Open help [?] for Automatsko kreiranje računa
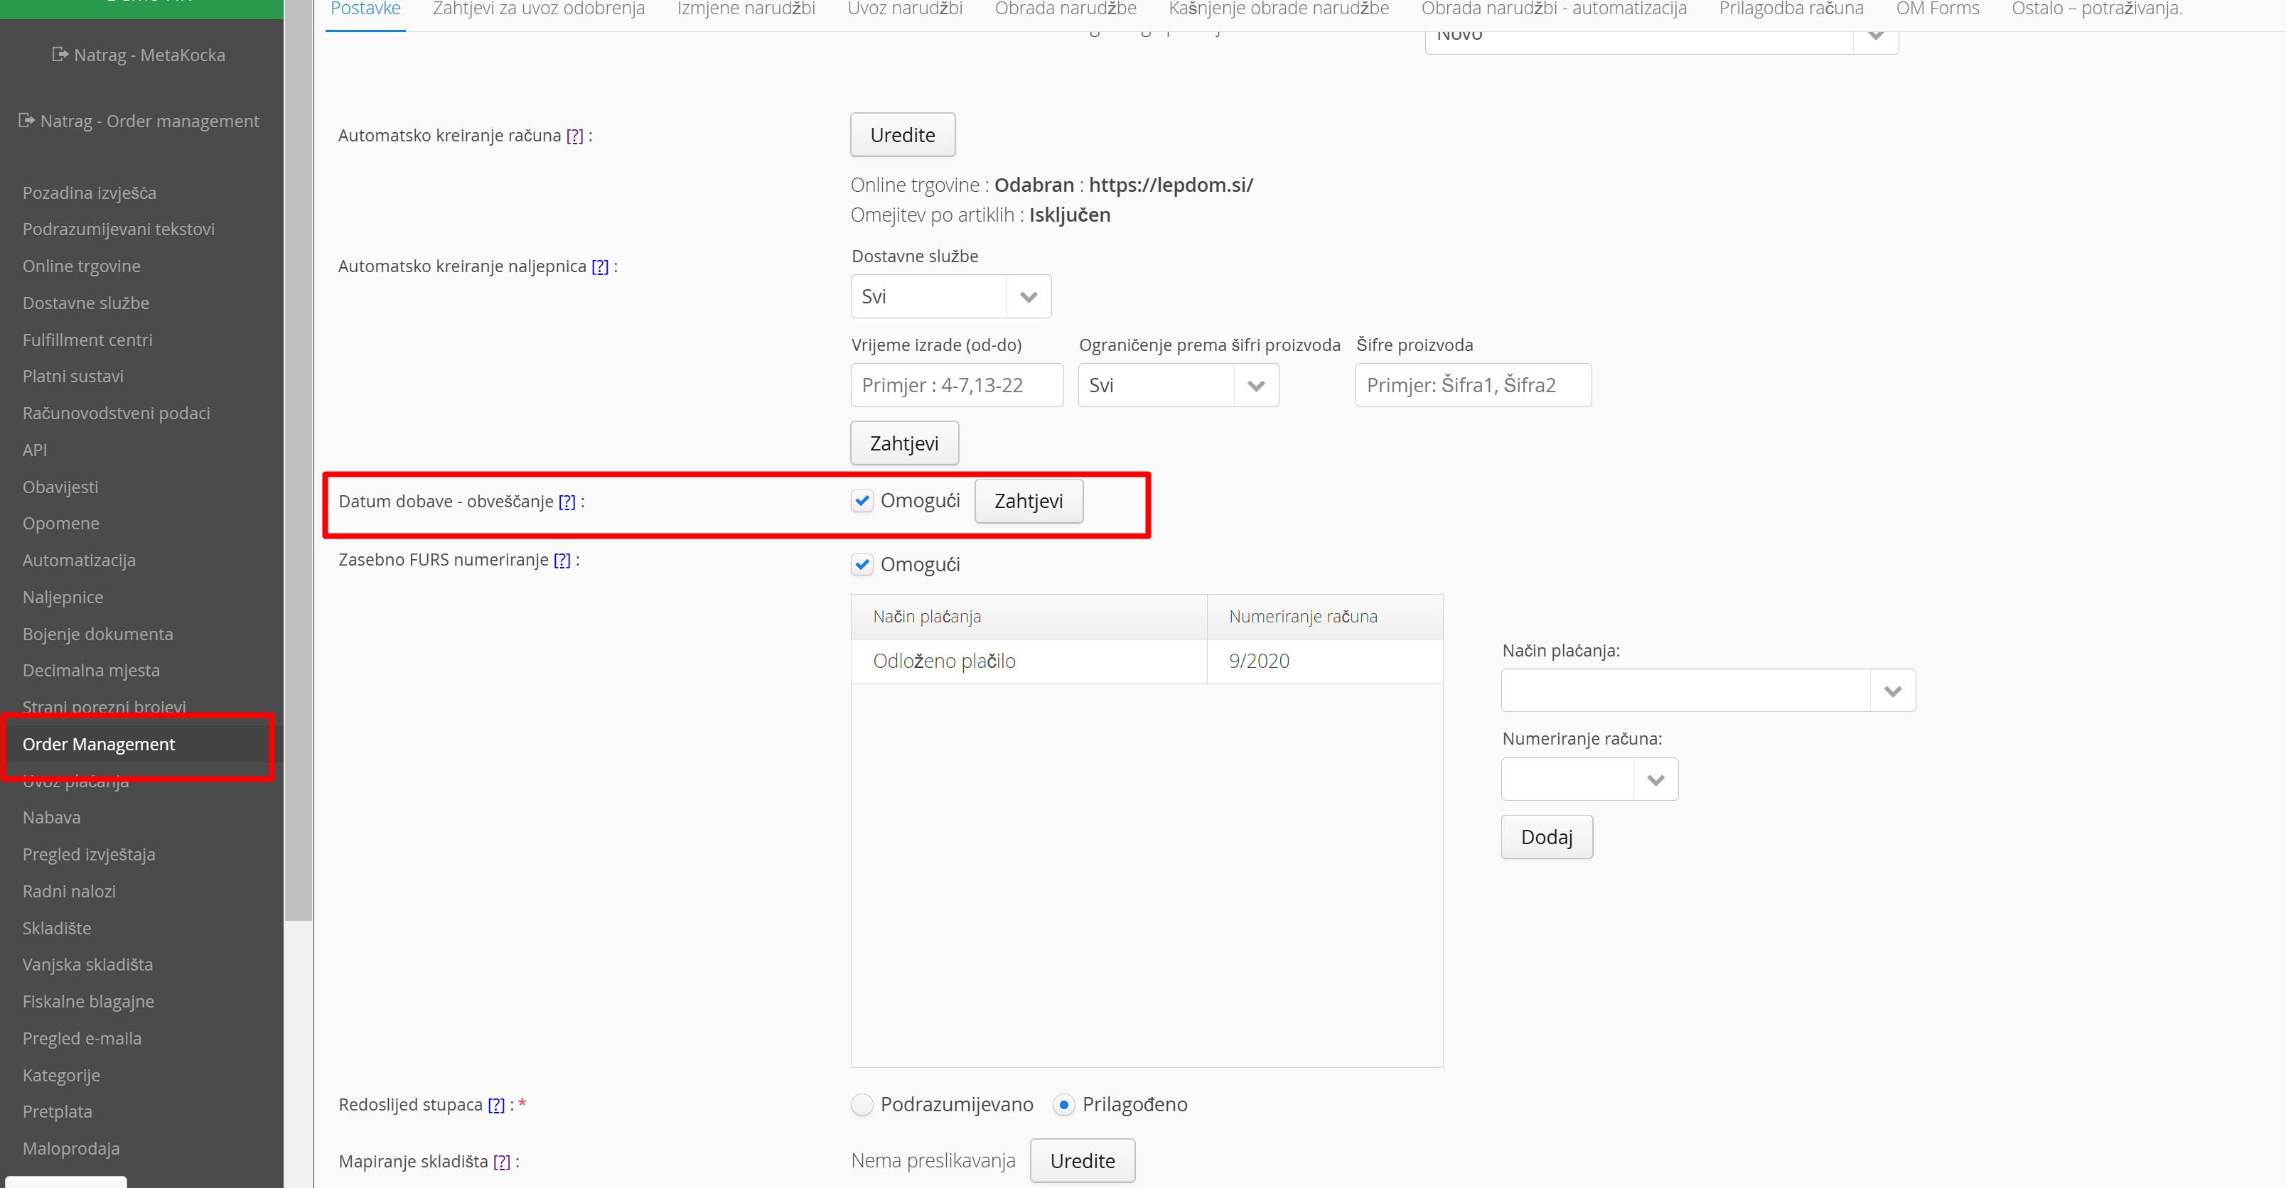This screenshot has width=2286, height=1188. click(x=574, y=136)
